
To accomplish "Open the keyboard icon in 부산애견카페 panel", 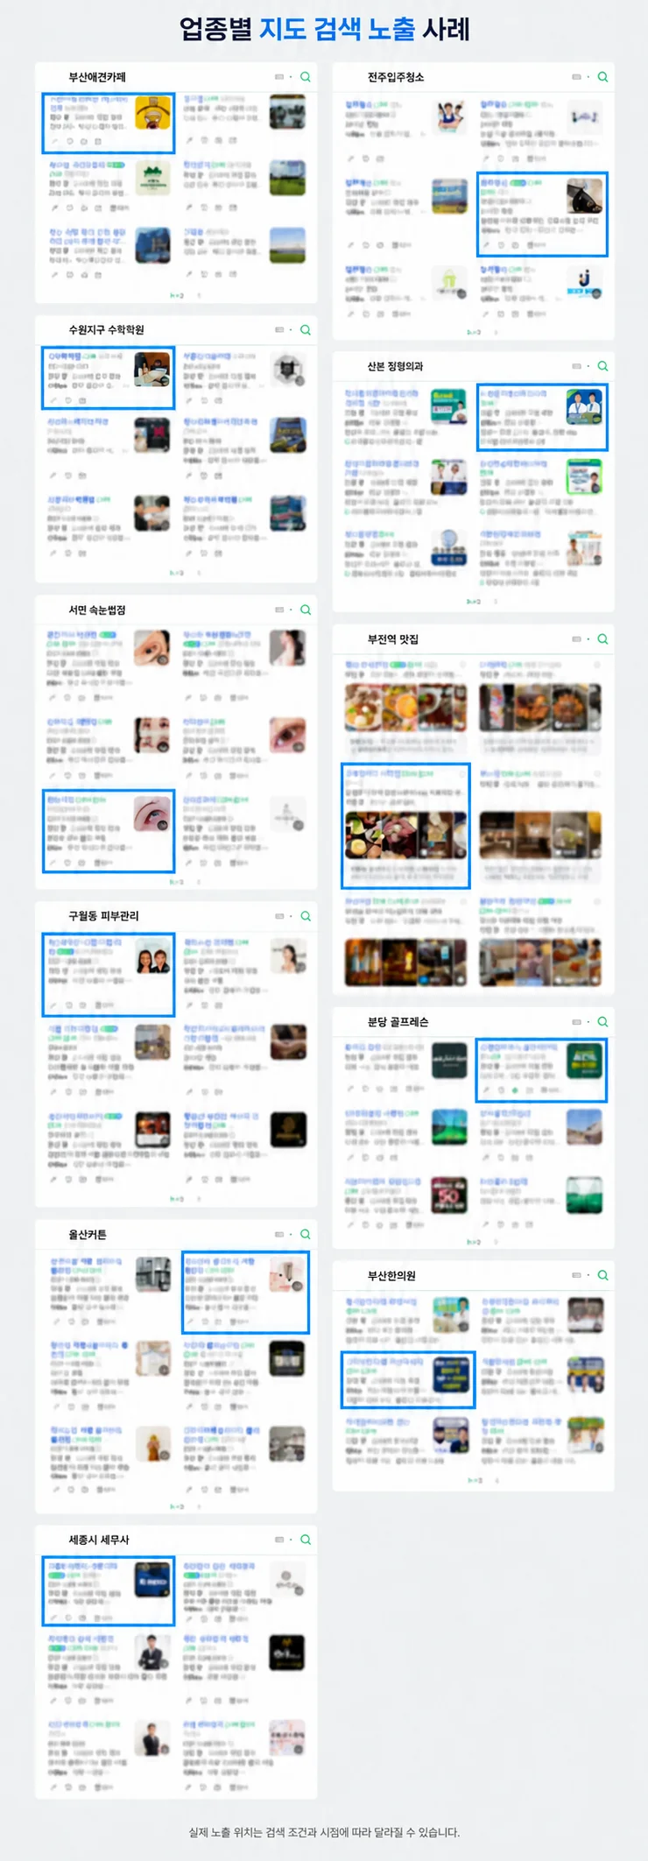I will (279, 77).
